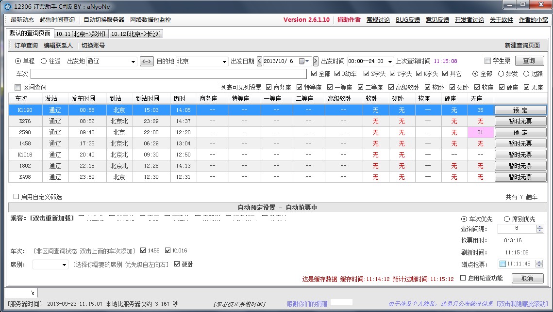Click 预定 for train K1190
553x312 pixels.
click(520, 110)
